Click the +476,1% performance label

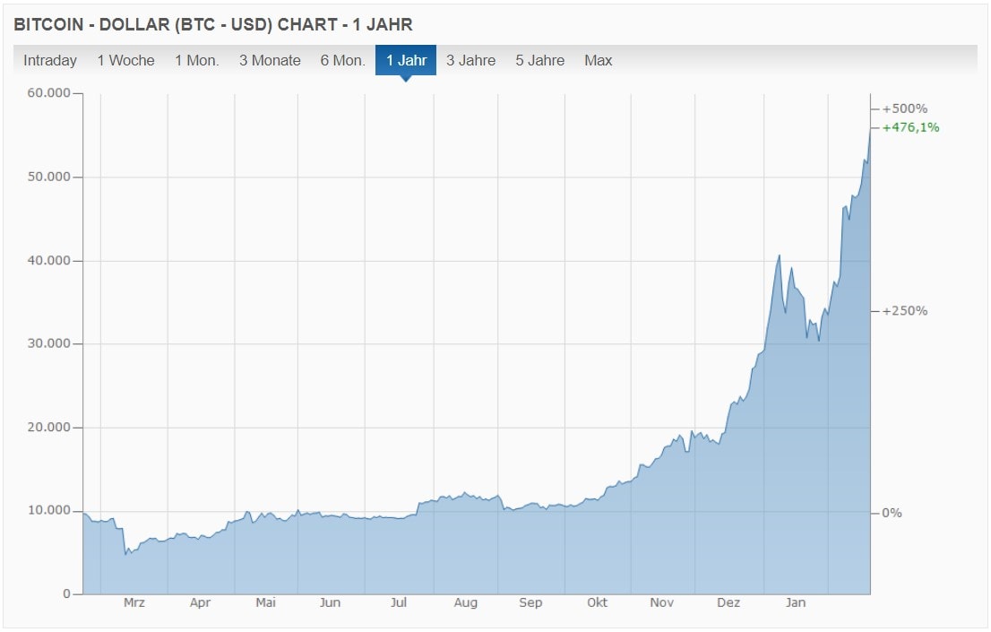910,128
